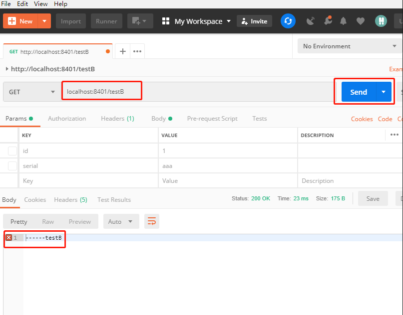Click the 175 B response size
This screenshot has height=315, width=403.
click(338, 198)
